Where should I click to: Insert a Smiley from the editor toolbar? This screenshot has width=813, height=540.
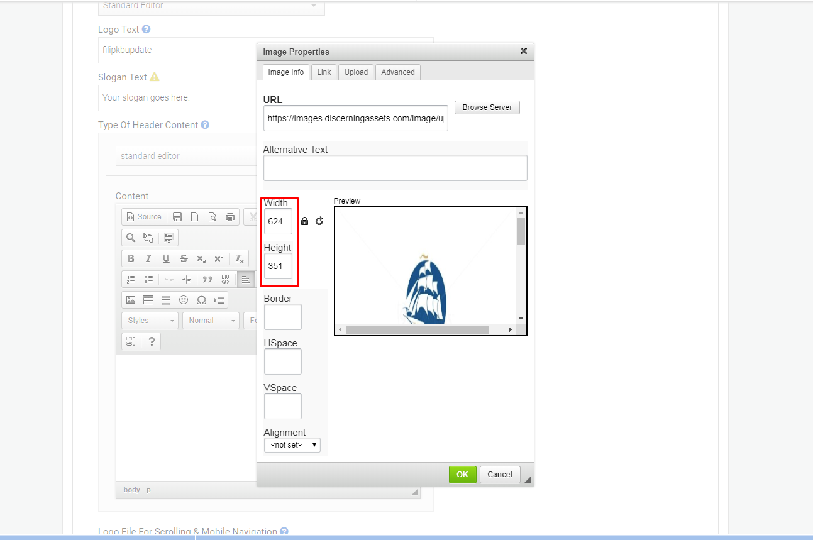pos(184,300)
